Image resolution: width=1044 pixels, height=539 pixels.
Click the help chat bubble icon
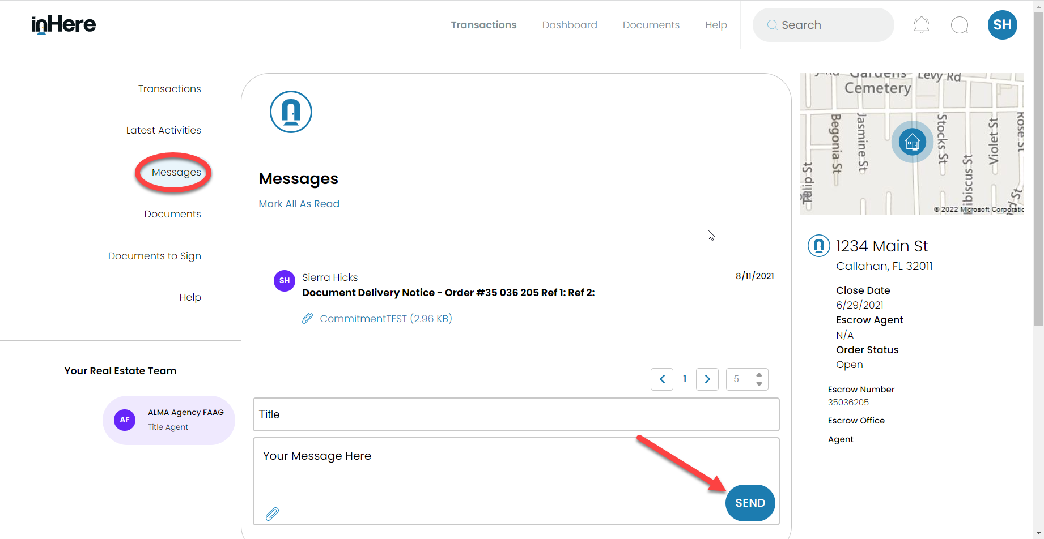[x=960, y=24]
